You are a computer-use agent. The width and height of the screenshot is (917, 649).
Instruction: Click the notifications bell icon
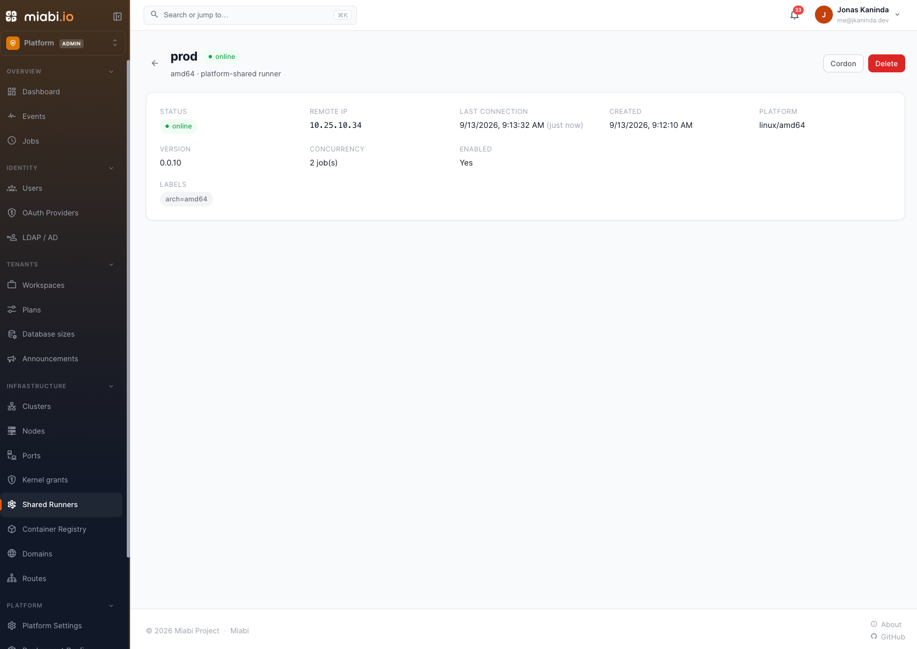pyautogui.click(x=794, y=15)
